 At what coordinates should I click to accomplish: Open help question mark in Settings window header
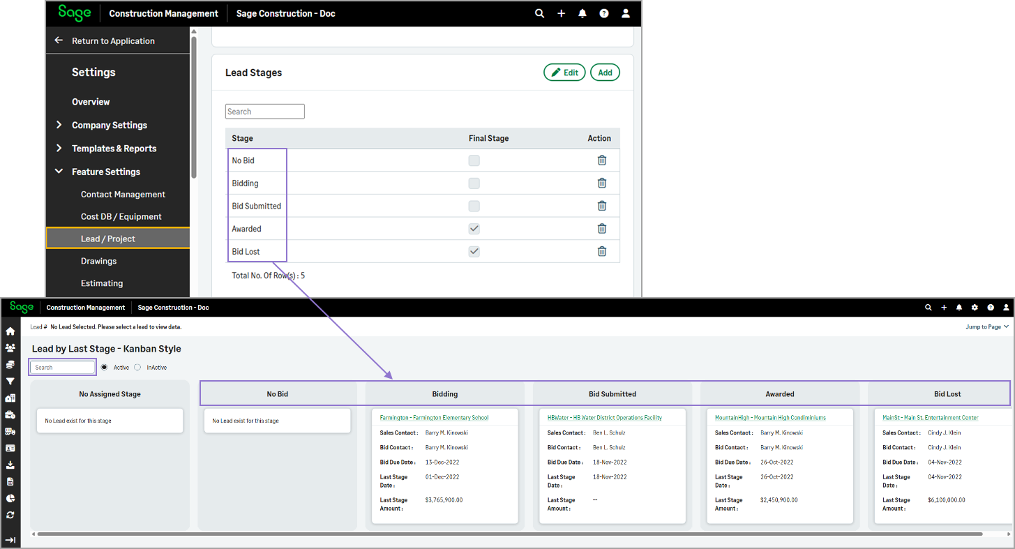(x=604, y=13)
